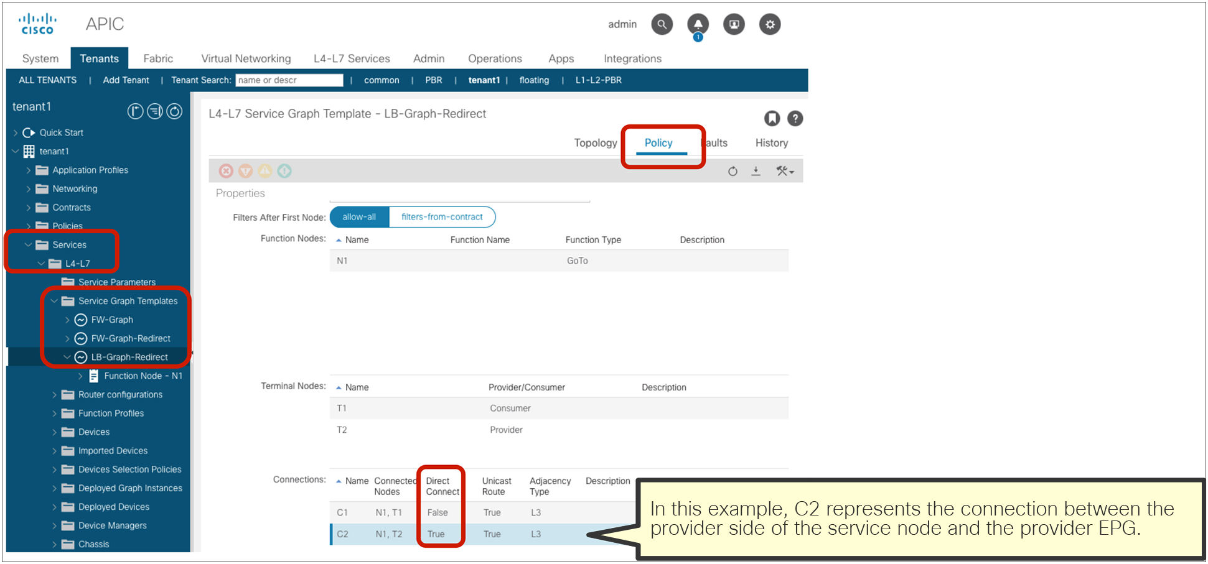Open Device Managers folder

(113, 525)
